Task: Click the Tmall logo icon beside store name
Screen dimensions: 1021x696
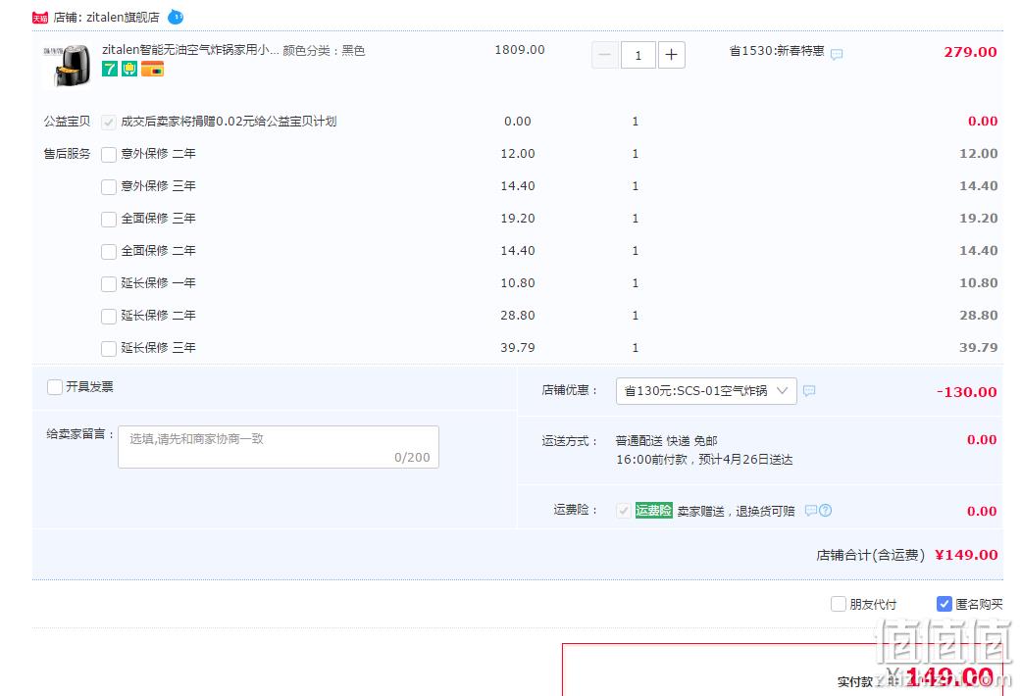Action: (40, 18)
